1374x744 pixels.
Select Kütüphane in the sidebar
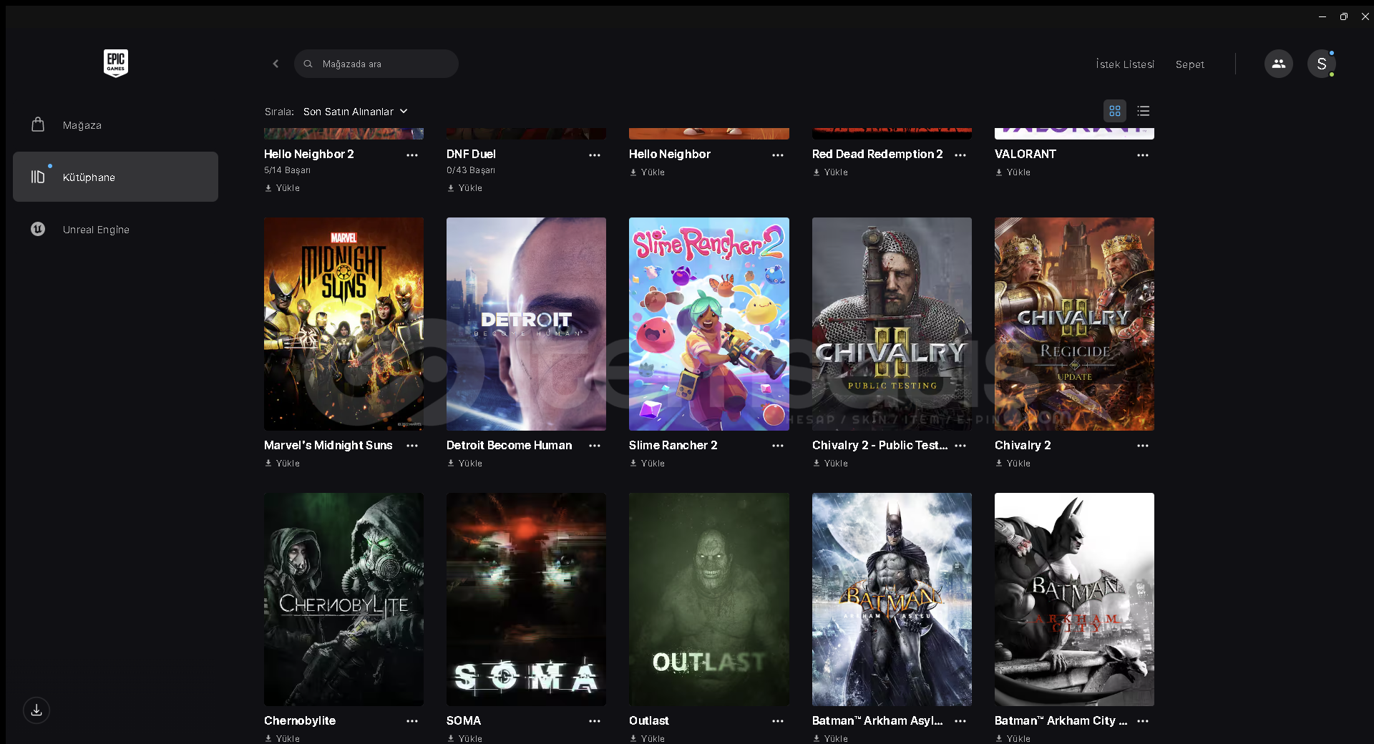115,177
